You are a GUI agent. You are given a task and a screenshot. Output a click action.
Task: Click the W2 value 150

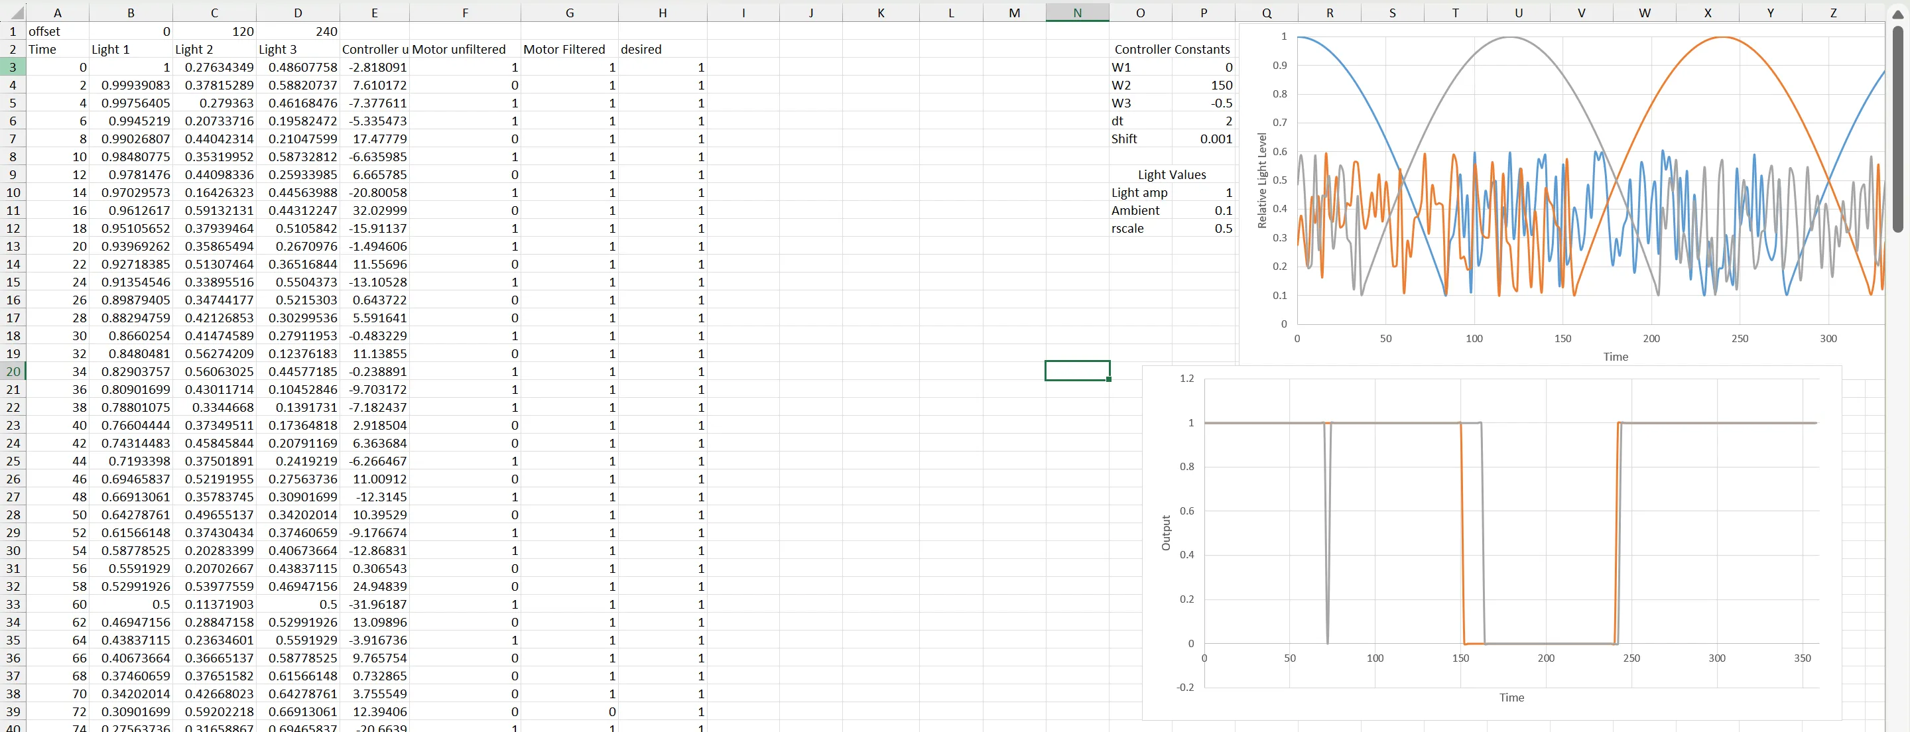point(1204,86)
